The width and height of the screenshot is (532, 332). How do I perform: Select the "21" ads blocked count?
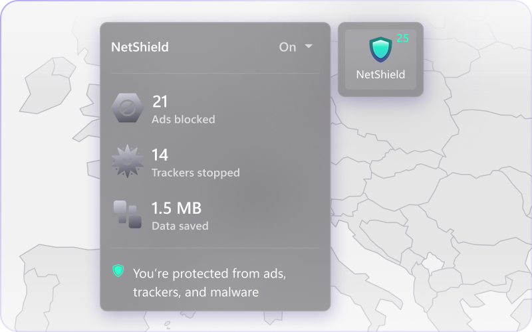point(160,102)
